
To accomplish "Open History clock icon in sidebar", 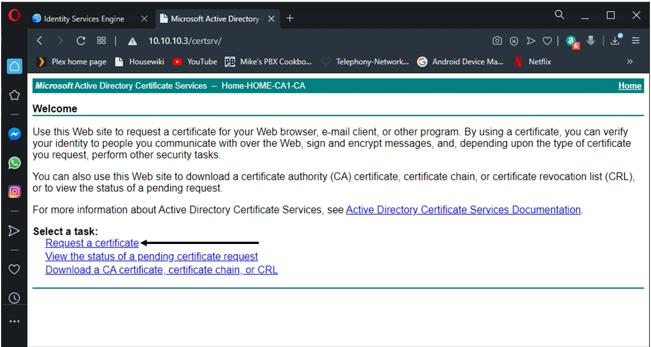I will [x=15, y=297].
